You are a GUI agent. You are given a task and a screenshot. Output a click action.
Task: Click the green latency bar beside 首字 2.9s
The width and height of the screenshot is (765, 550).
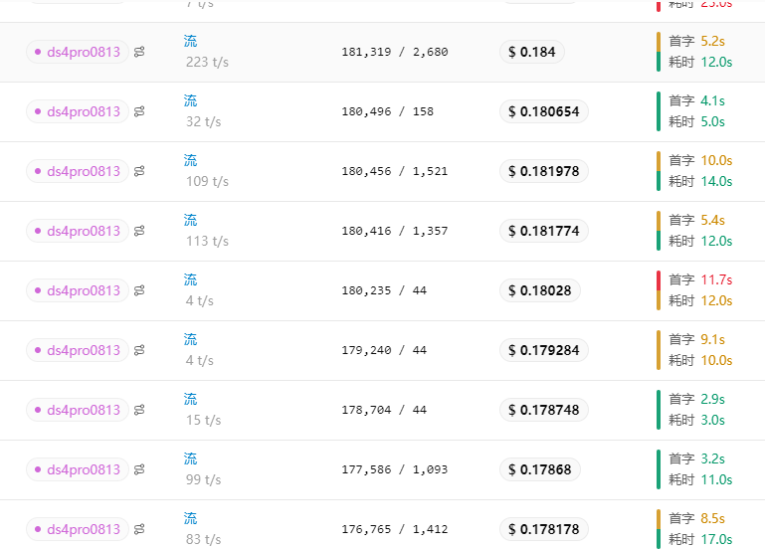[659, 410]
